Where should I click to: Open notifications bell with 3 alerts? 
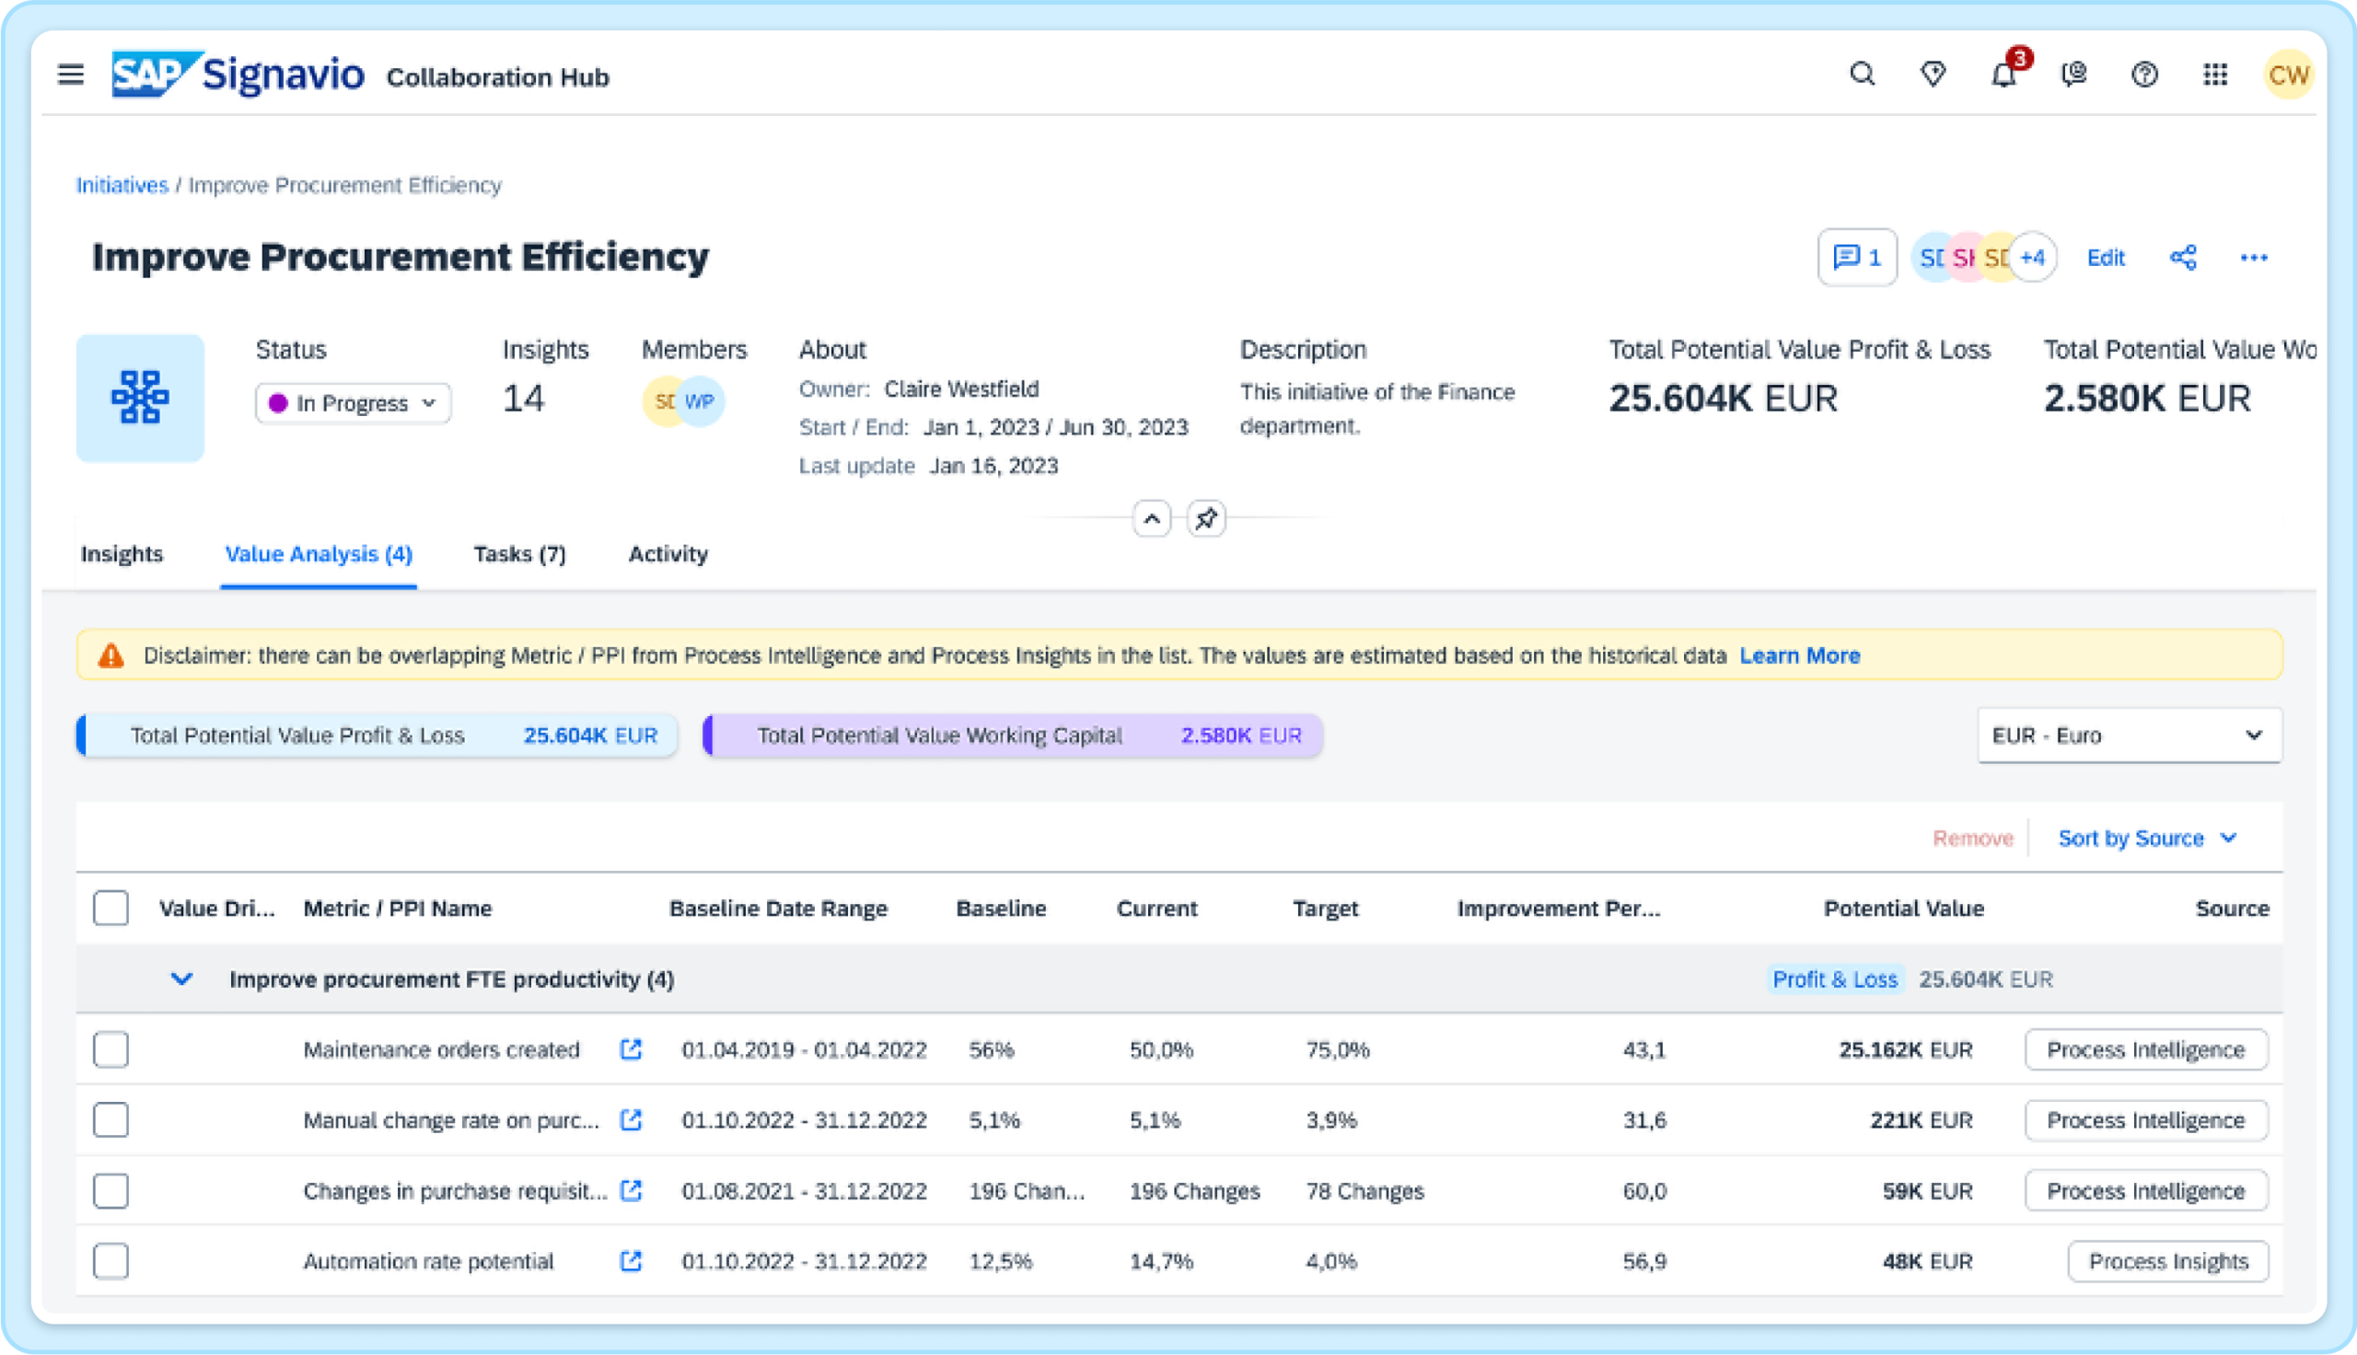[x=2003, y=75]
